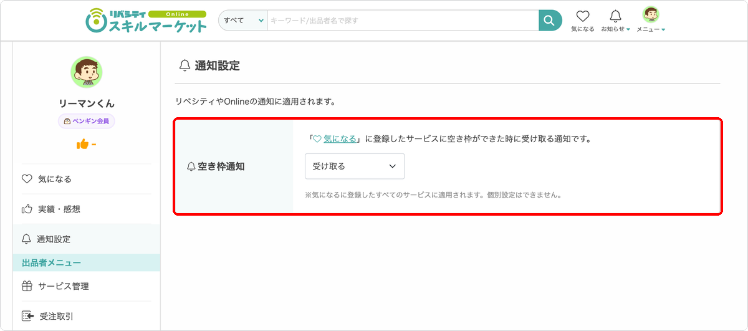Open the 受け取る notification dropdown
This screenshot has width=748, height=331.
pyautogui.click(x=355, y=166)
